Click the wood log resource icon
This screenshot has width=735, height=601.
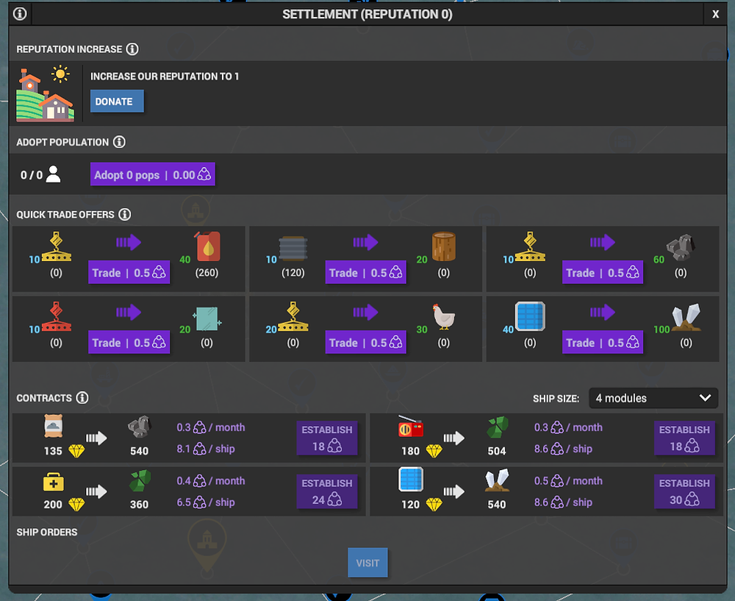coord(443,246)
